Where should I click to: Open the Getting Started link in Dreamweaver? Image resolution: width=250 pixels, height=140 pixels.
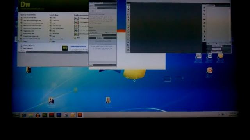click(x=28, y=46)
